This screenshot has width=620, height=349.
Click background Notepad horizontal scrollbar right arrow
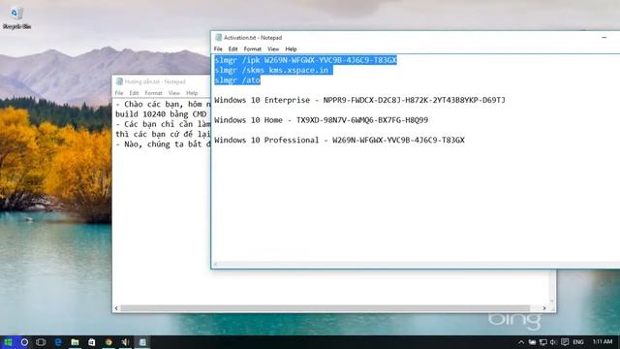(544, 308)
